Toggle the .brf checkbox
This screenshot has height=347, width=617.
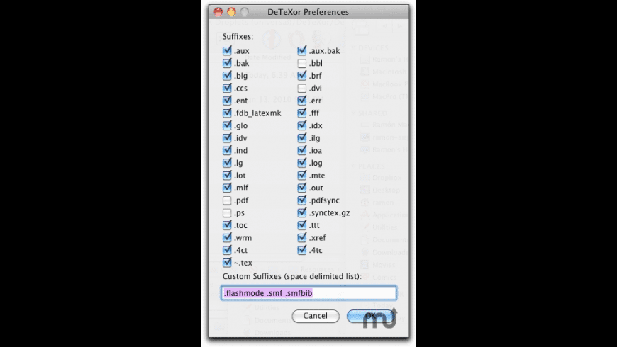(x=302, y=76)
